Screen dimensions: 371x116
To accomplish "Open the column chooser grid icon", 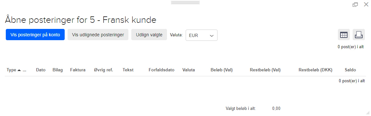I will (x=344, y=35).
